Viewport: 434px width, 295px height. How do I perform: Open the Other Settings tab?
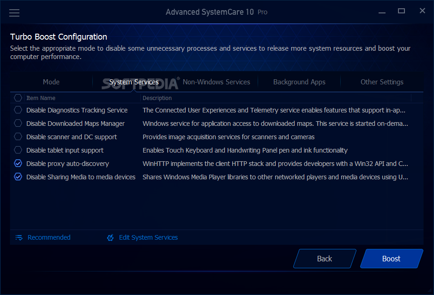[x=382, y=82]
